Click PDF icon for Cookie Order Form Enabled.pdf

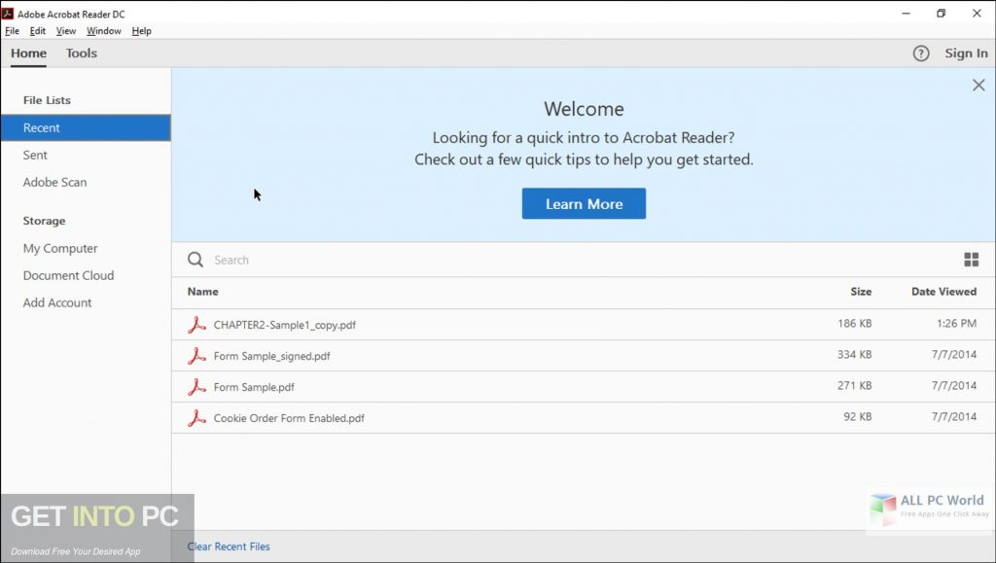pos(196,418)
